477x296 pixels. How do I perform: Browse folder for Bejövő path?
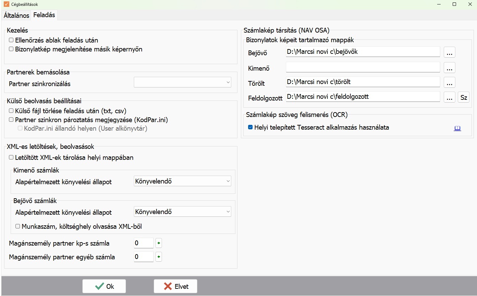pyautogui.click(x=449, y=52)
